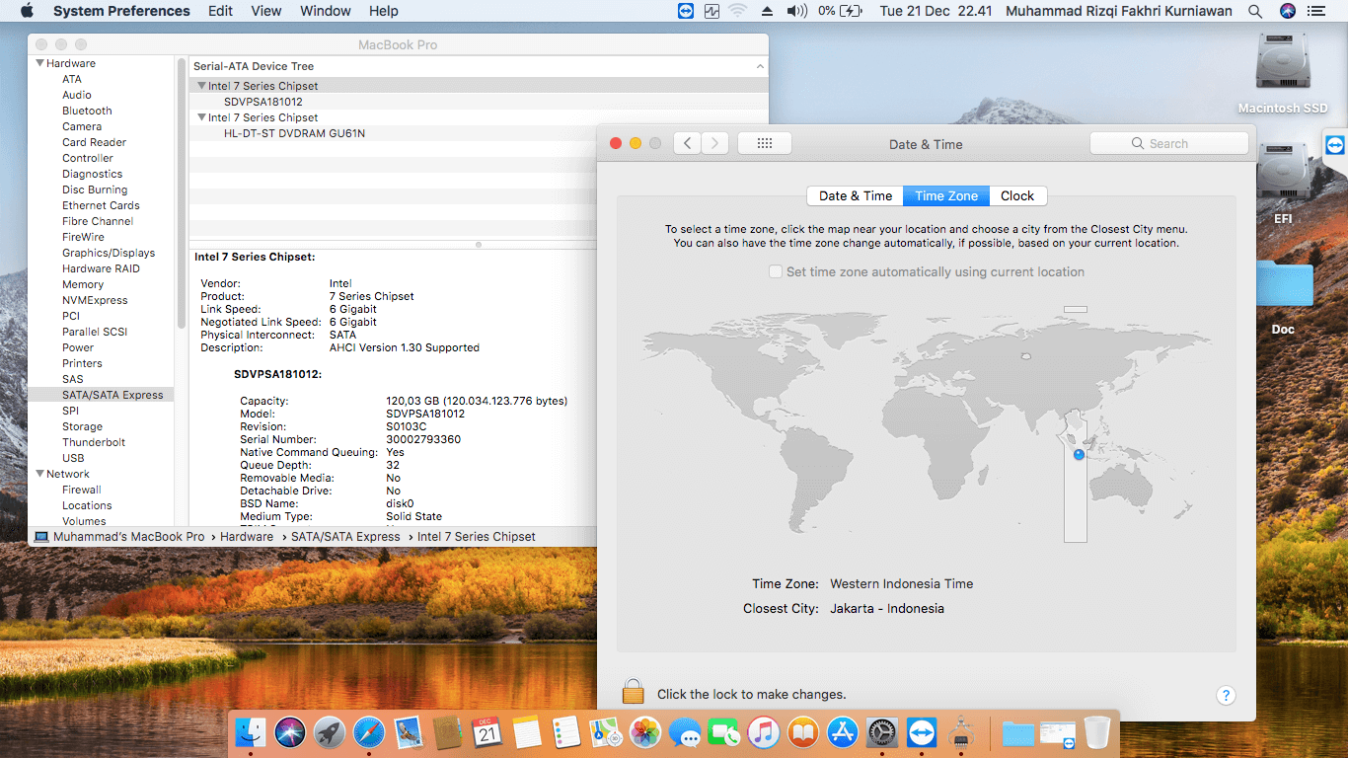Open TeamViewer from the dock
Image resolution: width=1348 pixels, height=758 pixels.
click(921, 732)
